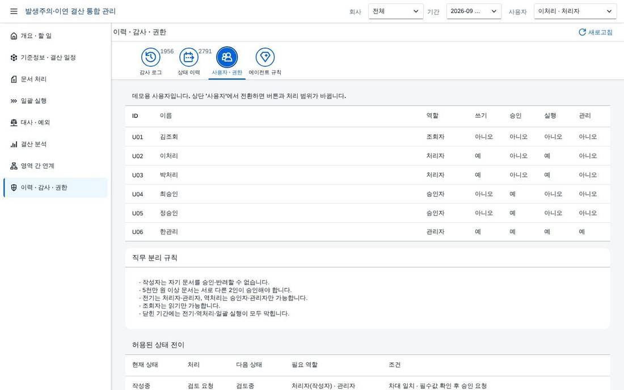This screenshot has width=624, height=390.
Task: Open the 기간 dropdown showing 2026-09
Action: (x=474, y=11)
